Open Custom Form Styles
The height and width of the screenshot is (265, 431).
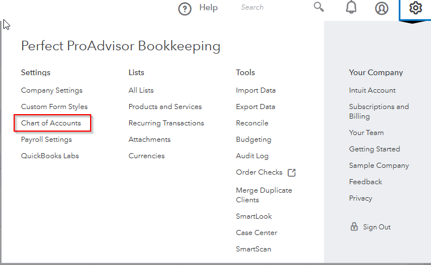tap(54, 107)
